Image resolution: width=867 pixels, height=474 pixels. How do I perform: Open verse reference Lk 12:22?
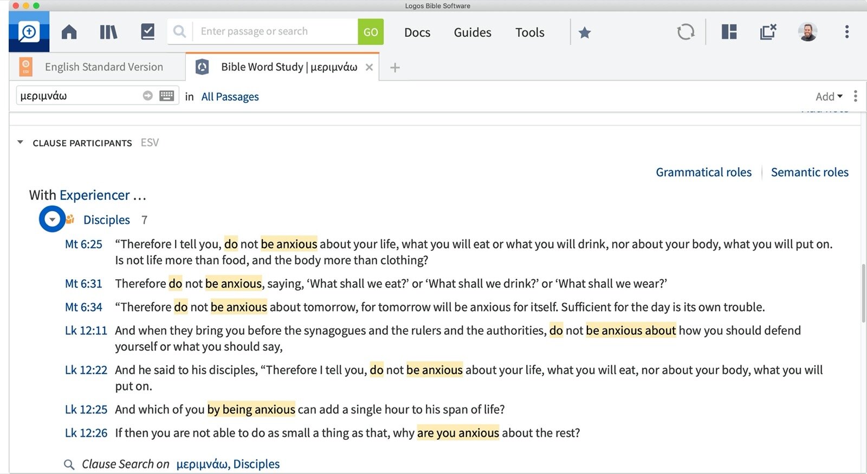[86, 370]
